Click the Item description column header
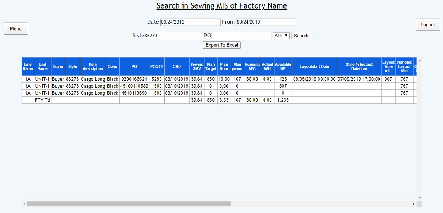 click(x=93, y=66)
